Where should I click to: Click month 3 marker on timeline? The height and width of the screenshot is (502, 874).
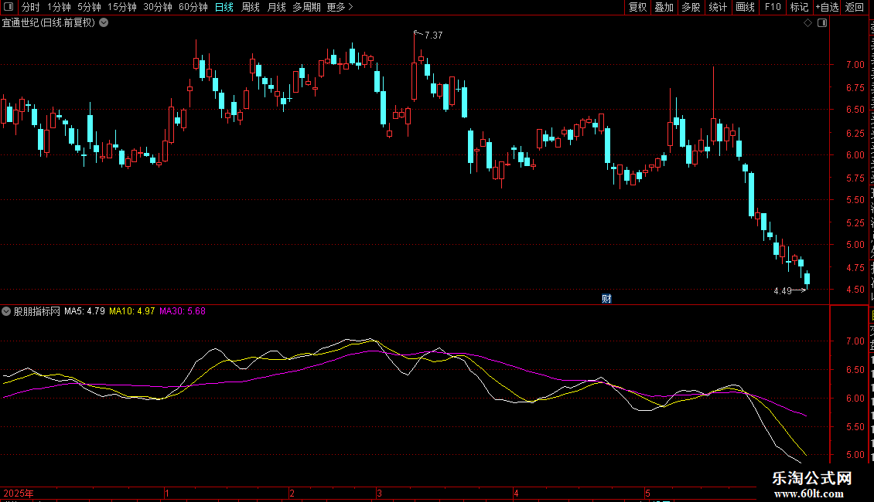(379, 493)
